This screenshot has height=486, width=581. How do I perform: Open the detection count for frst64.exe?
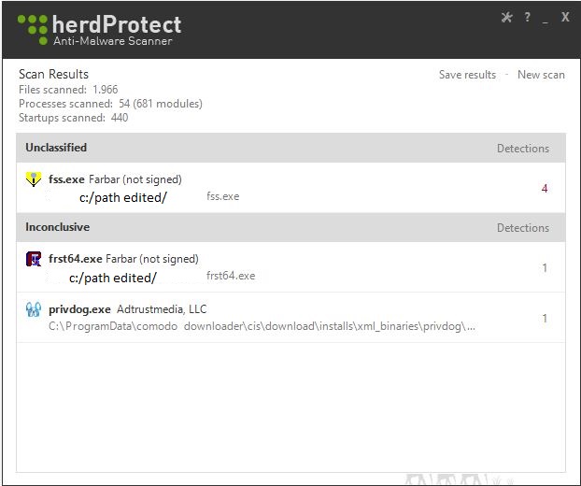(545, 268)
